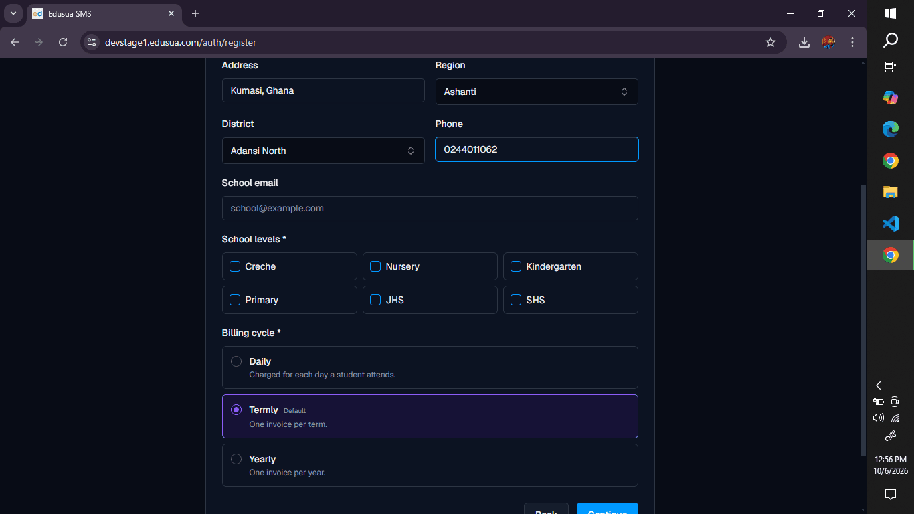Expand the District dropdown Adansi North
Screen dimensions: 914x514
click(323, 151)
